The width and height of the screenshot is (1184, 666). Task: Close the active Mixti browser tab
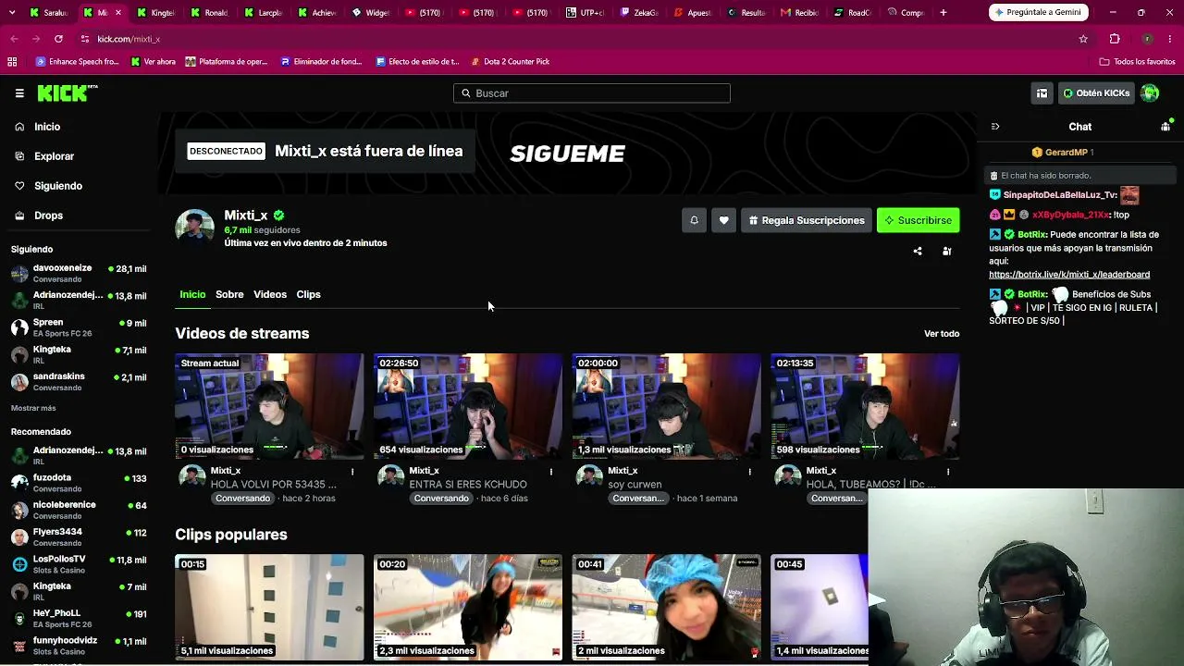(118, 13)
